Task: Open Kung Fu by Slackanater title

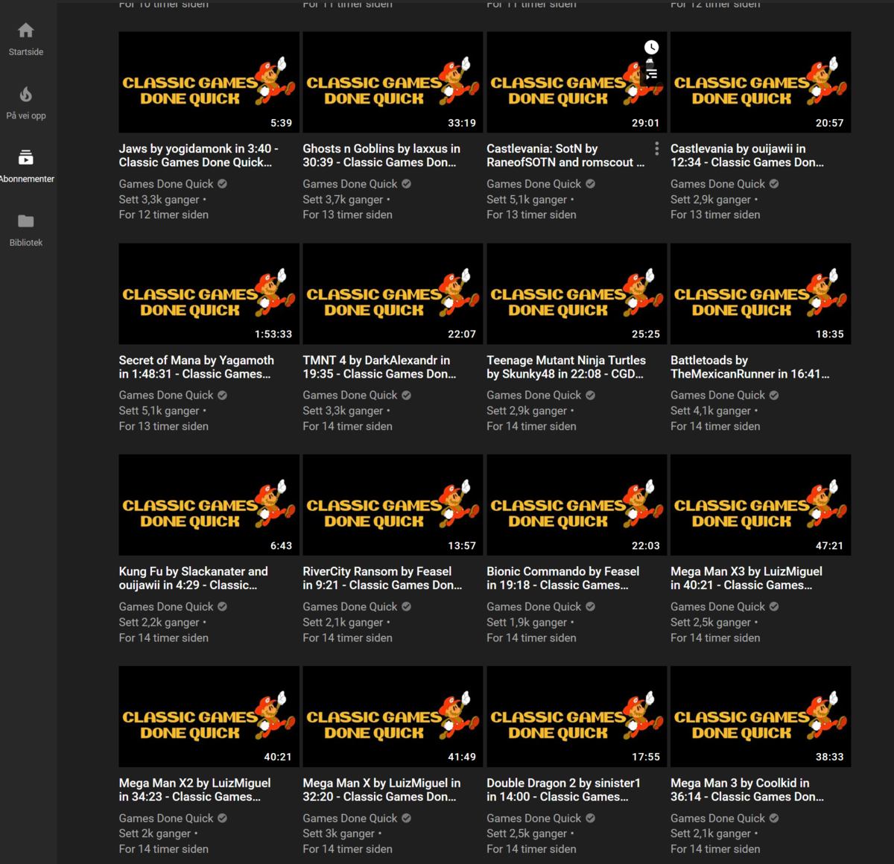Action: [194, 579]
